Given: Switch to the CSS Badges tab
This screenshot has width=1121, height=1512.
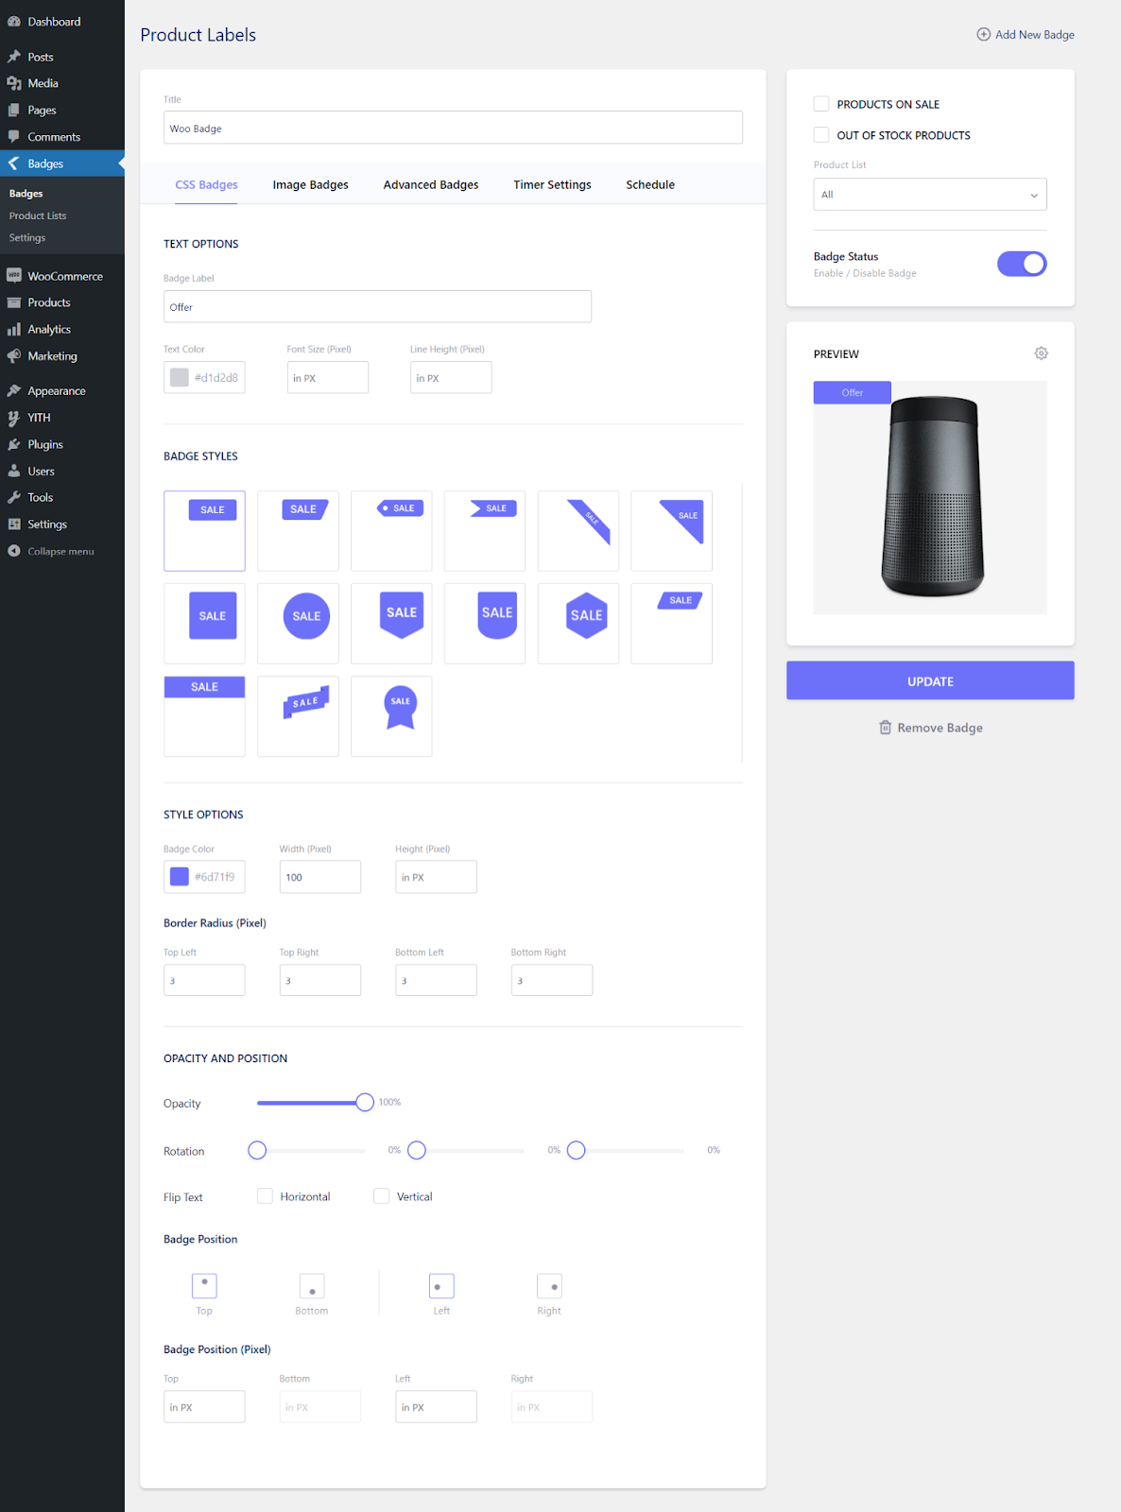Looking at the screenshot, I should coord(206,184).
